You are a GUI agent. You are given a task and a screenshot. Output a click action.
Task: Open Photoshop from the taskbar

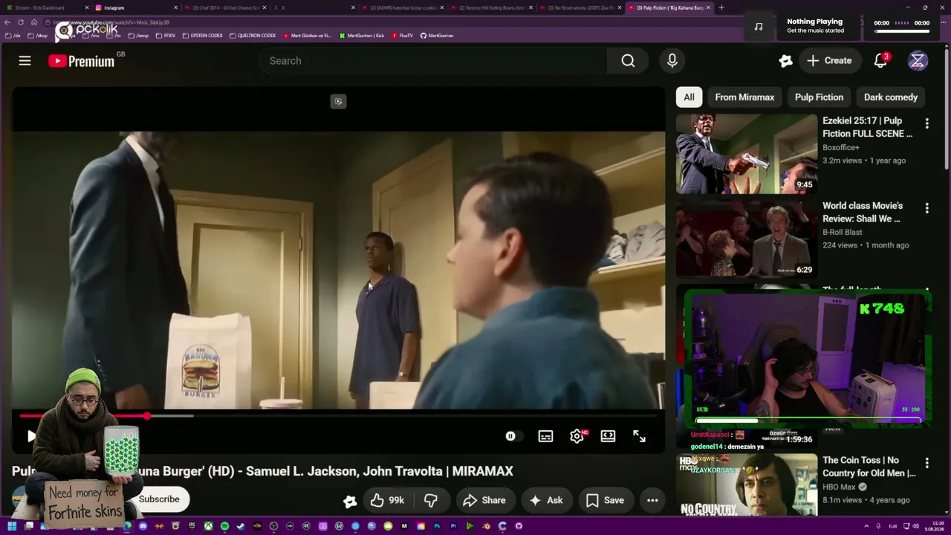pyautogui.click(x=437, y=526)
